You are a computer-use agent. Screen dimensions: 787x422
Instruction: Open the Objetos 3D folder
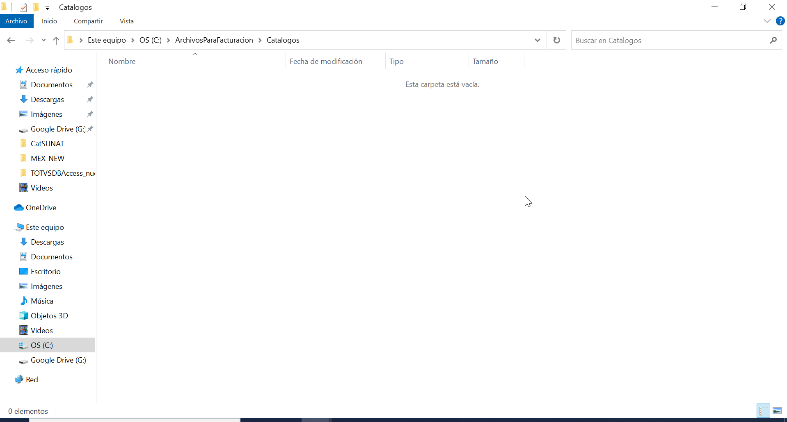point(49,316)
